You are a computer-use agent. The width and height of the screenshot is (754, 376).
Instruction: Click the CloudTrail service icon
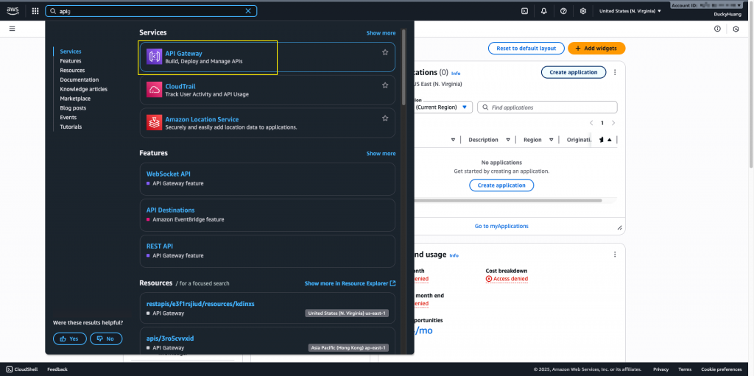(x=155, y=90)
